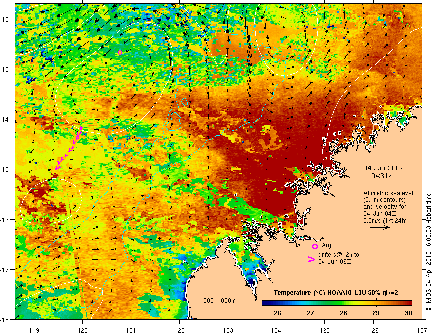The height and width of the screenshot is (334, 432).
Task: Click the magenta Argo circle in the legend
Action: point(315,246)
